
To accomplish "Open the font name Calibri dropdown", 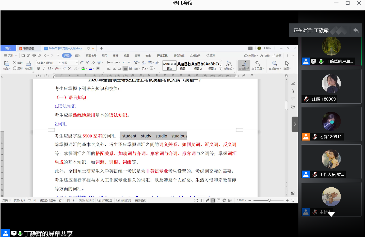I will point(60,63).
